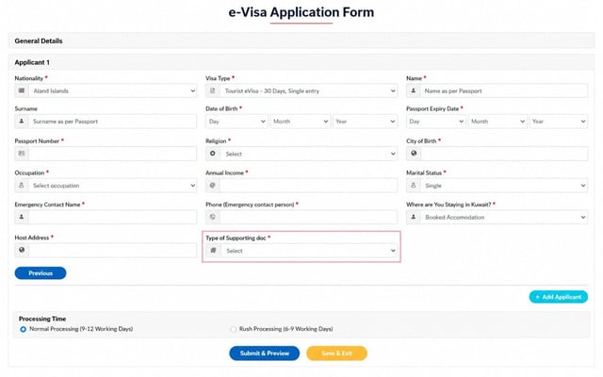Click the Name as per Passport field
603x377 pixels.
(x=504, y=90)
